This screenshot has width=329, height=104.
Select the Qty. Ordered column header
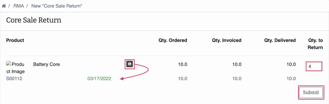173,40
